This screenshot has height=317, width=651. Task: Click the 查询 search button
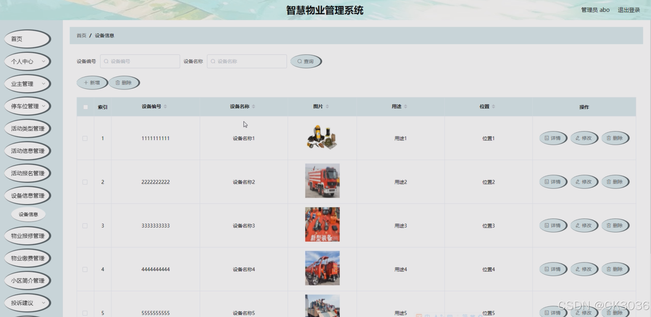point(306,61)
